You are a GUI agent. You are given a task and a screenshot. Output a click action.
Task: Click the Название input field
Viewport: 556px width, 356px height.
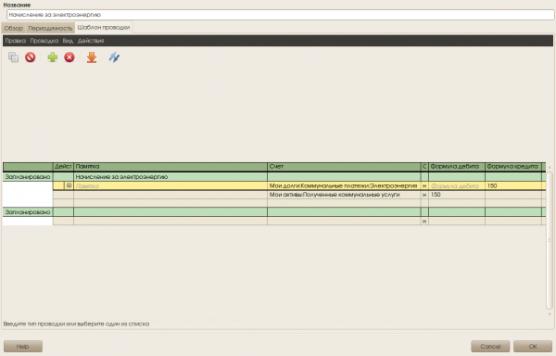281,15
